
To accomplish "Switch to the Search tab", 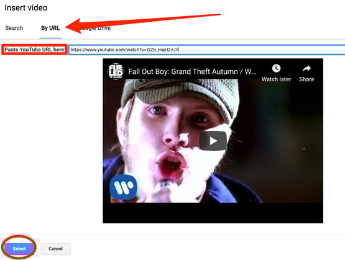I will click(x=14, y=28).
